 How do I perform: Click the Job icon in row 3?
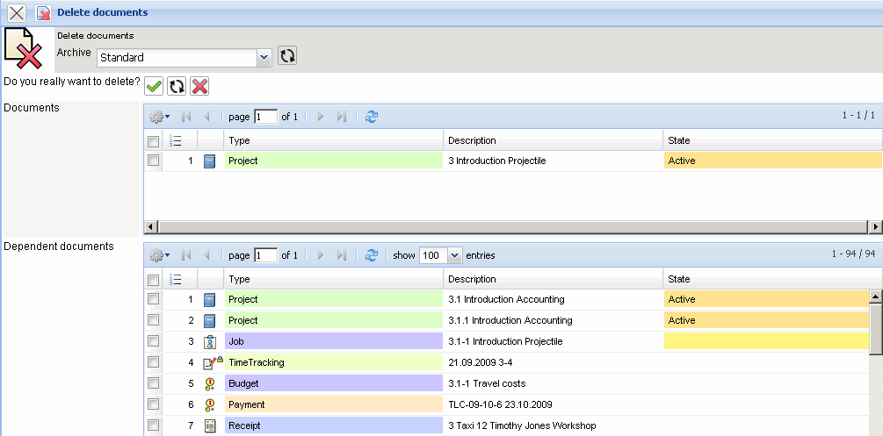209,341
